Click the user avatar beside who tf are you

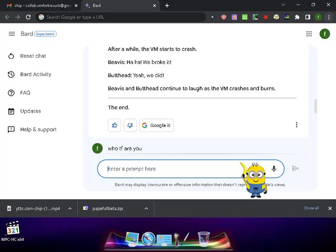(x=97, y=148)
